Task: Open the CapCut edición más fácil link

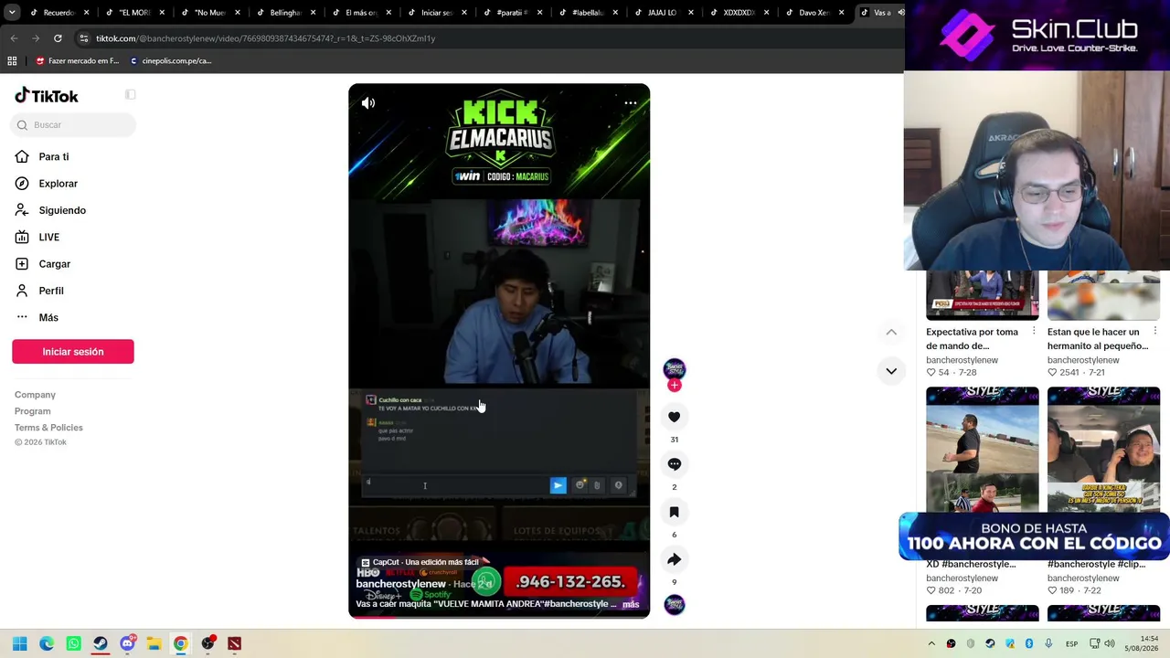Action: 420,562
